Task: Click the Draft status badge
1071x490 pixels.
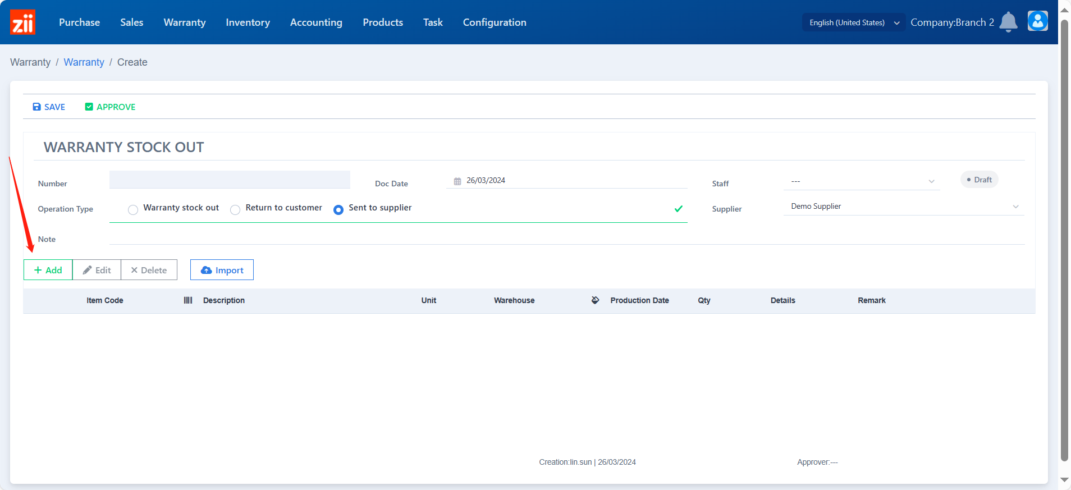Action: [979, 180]
